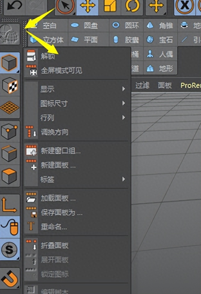Choose 解锁 in the context menu

click(77, 56)
